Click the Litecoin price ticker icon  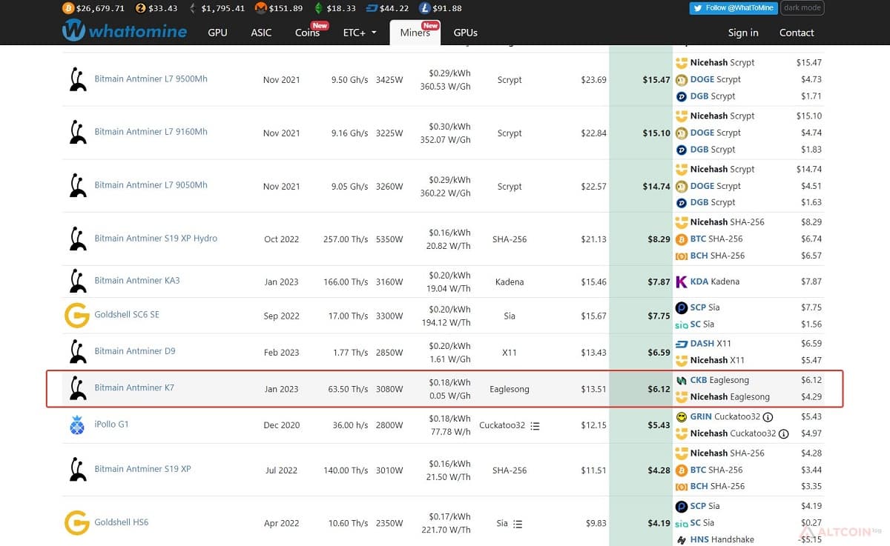(x=424, y=8)
